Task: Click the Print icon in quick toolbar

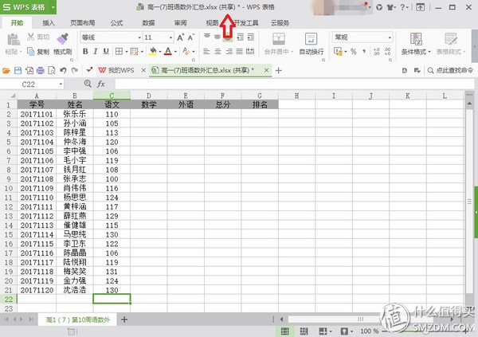Action: [x=41, y=71]
